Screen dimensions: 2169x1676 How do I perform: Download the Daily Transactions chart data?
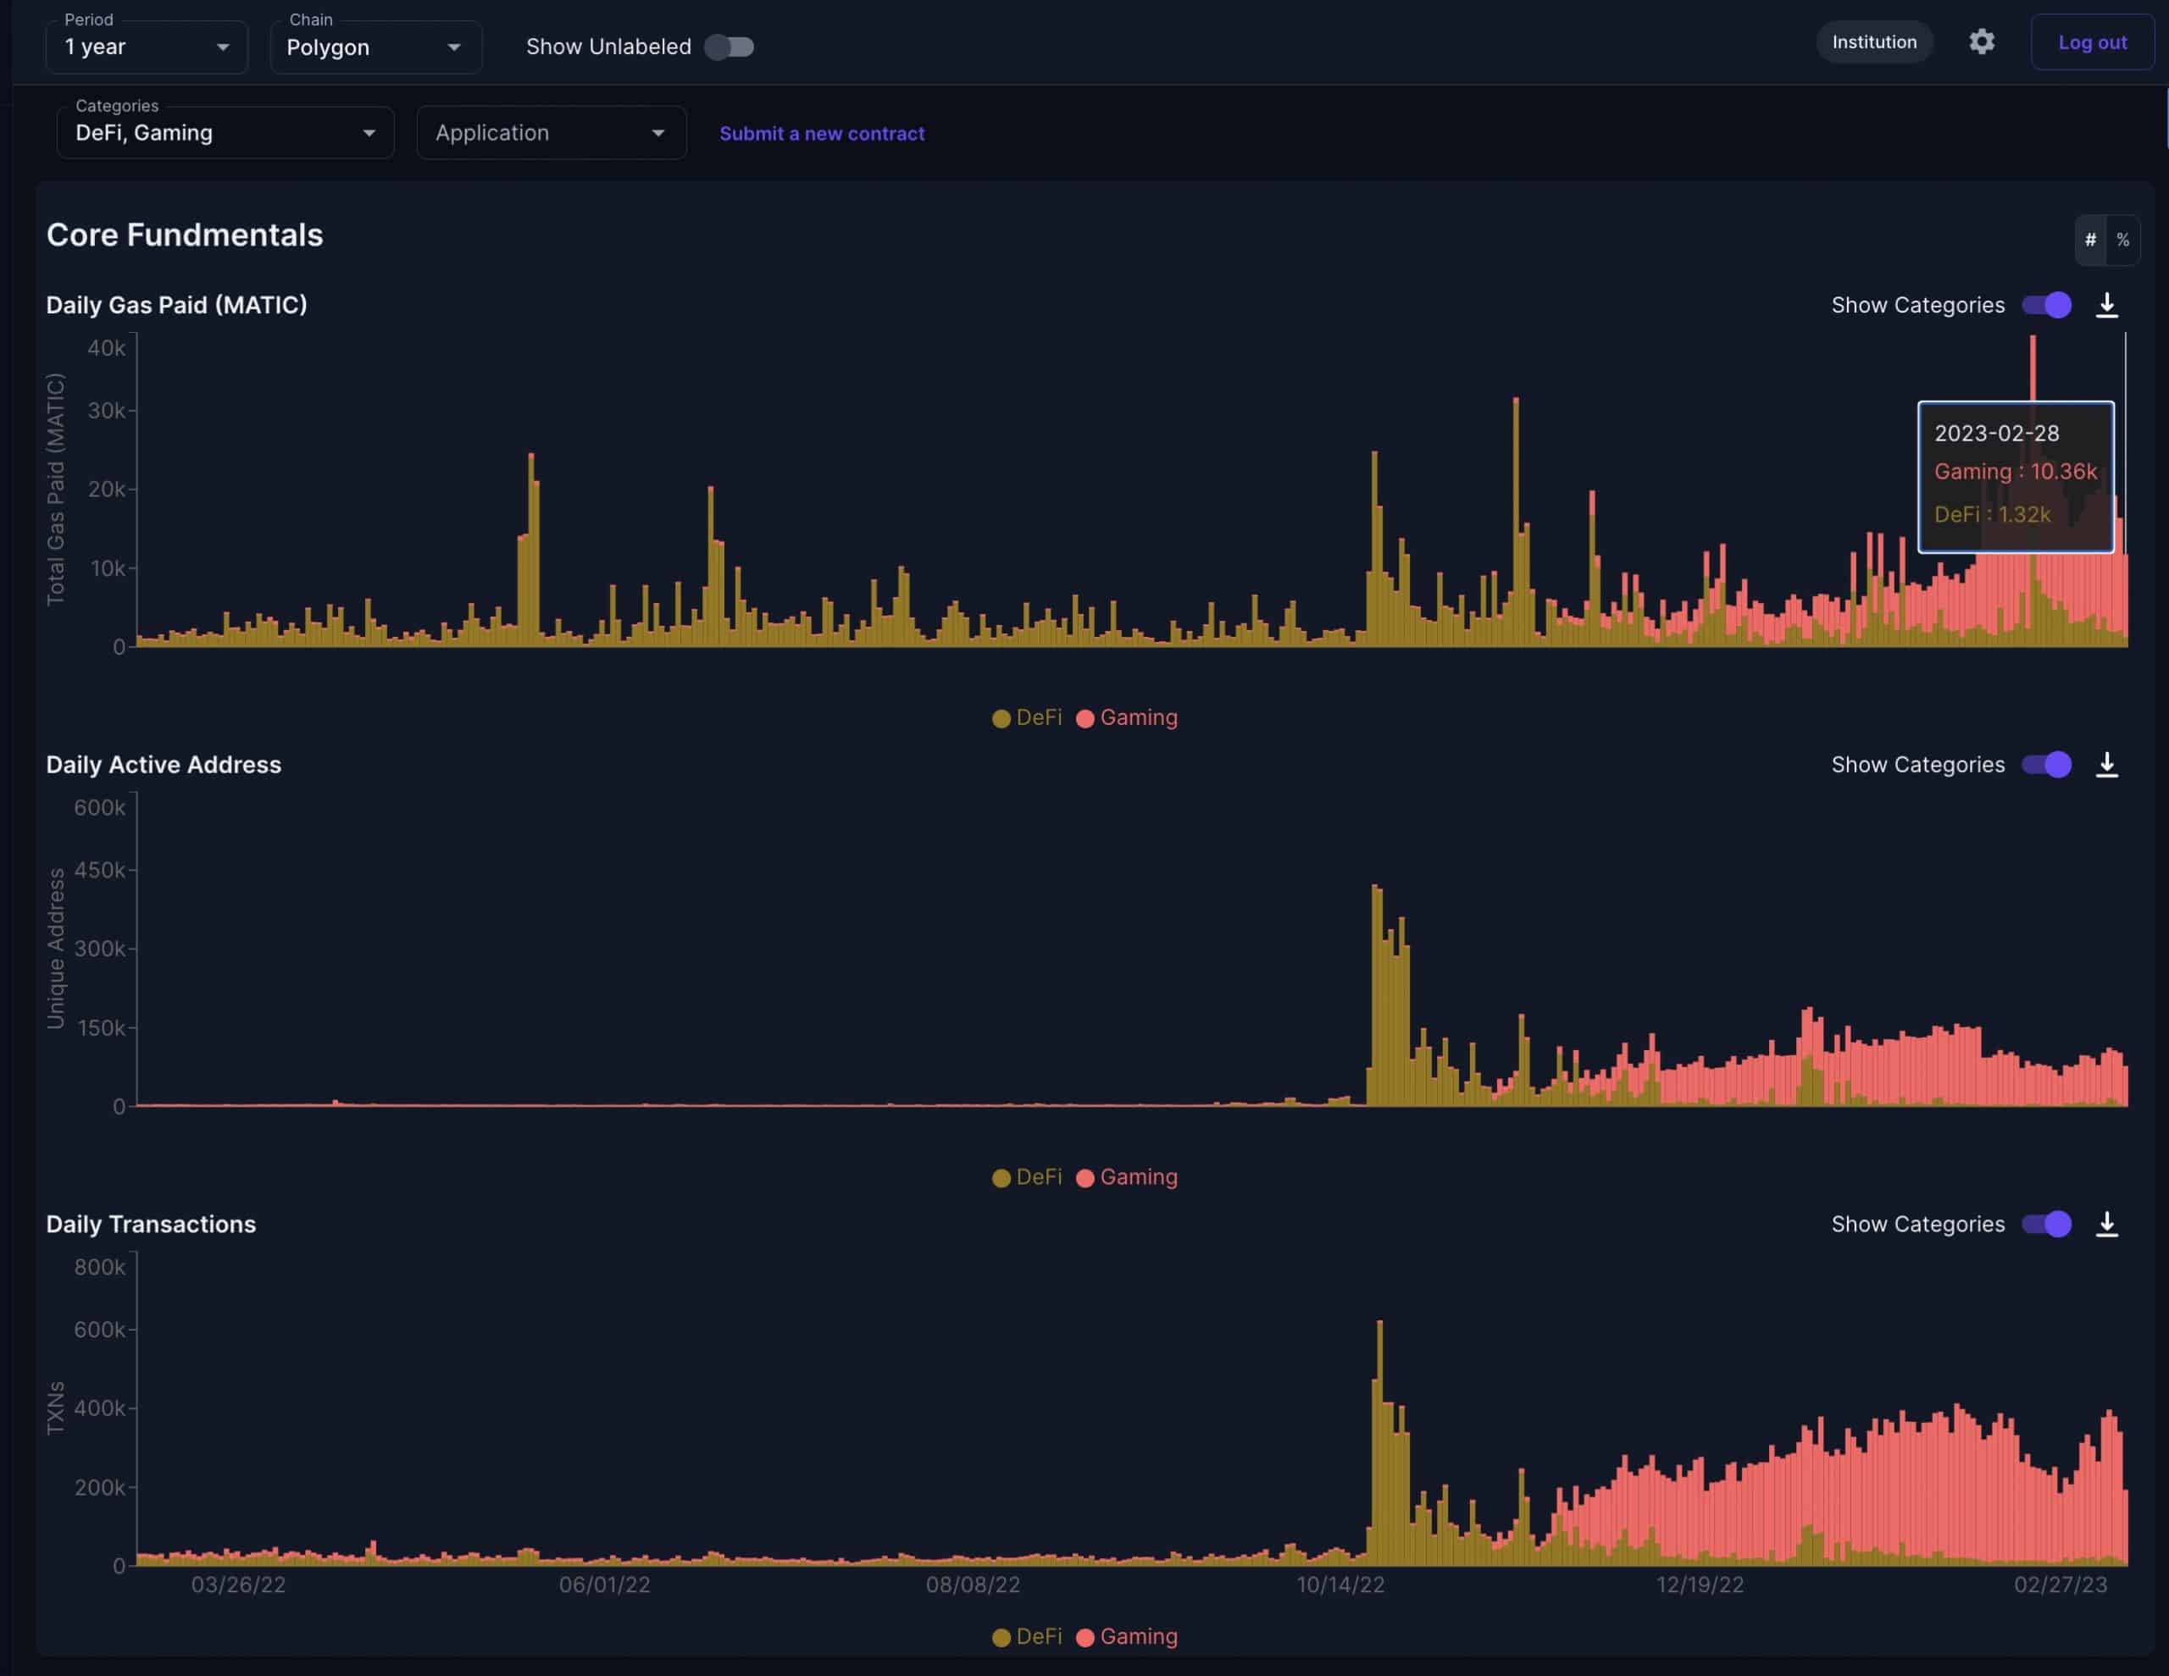2106,1223
